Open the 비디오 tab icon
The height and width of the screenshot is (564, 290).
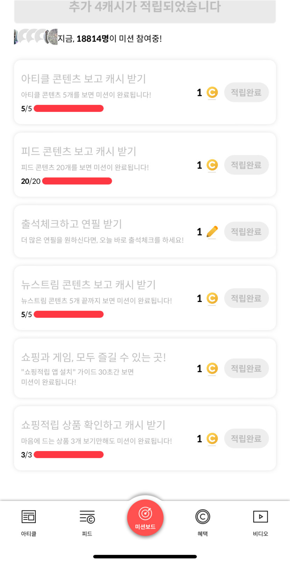260,517
